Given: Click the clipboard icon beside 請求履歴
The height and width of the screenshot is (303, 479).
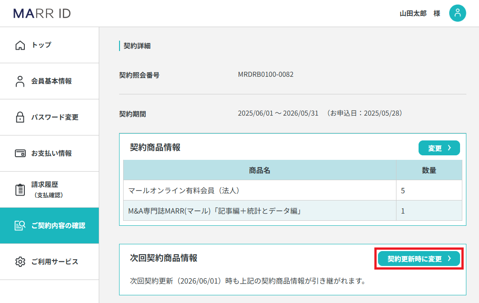Looking at the screenshot, I should tap(20, 190).
